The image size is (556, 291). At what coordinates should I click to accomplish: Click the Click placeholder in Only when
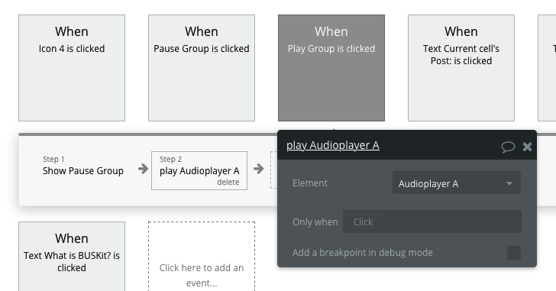[363, 222]
